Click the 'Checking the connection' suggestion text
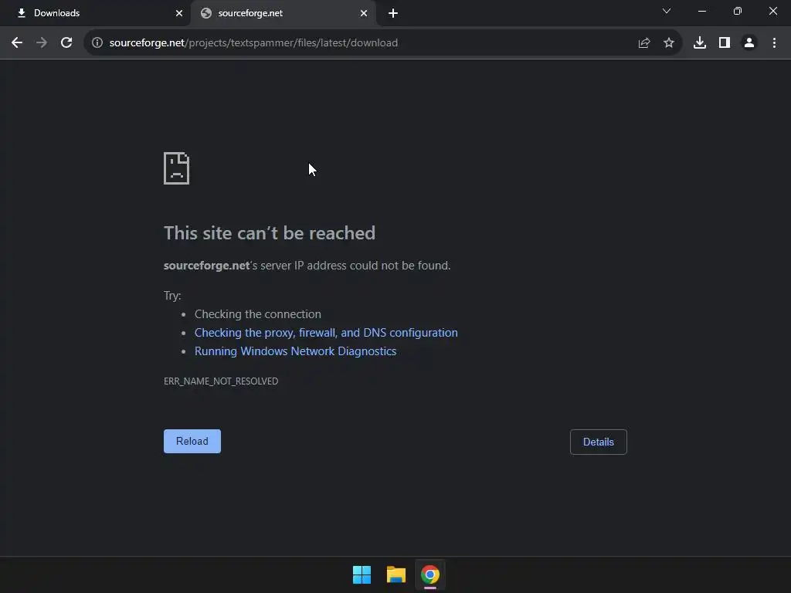 (x=258, y=314)
